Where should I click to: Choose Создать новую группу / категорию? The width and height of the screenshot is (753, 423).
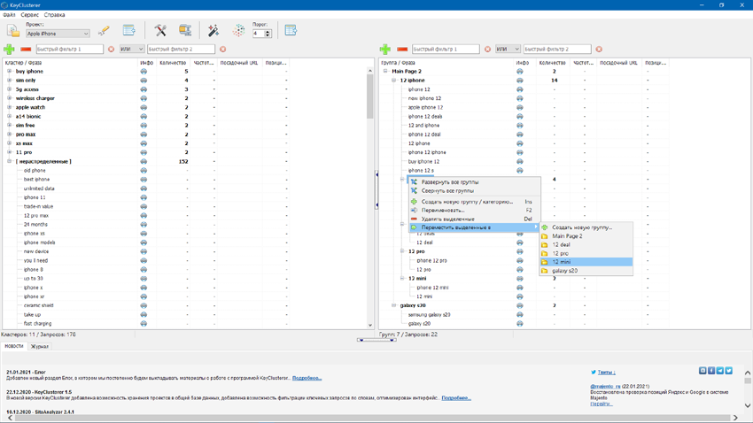point(474,202)
